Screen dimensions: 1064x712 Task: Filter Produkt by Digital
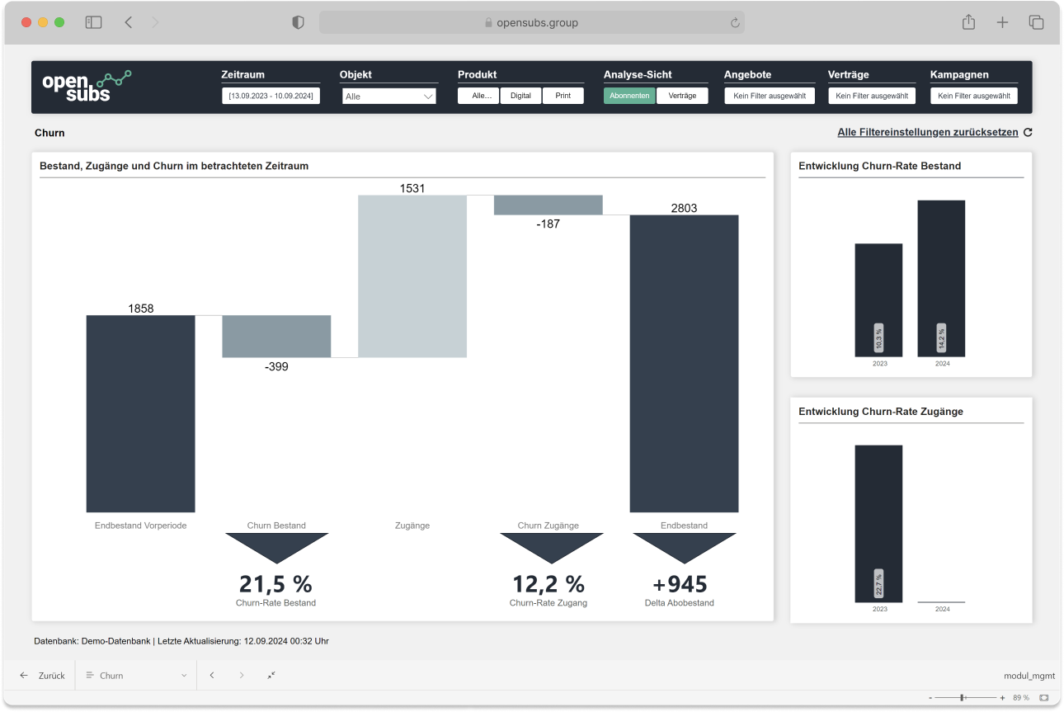[520, 96]
